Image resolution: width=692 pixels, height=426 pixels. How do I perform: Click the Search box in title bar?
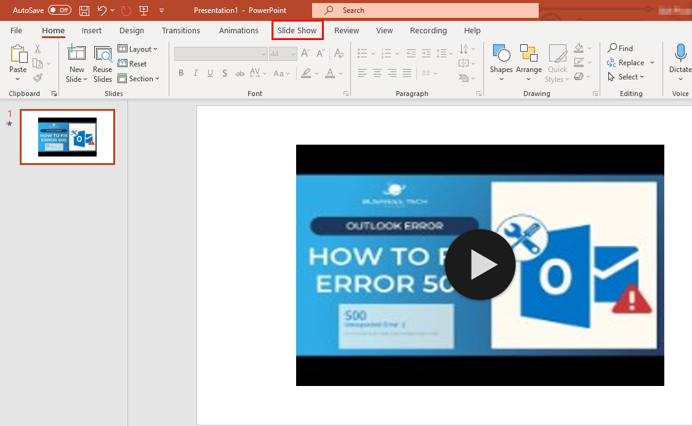click(x=425, y=10)
